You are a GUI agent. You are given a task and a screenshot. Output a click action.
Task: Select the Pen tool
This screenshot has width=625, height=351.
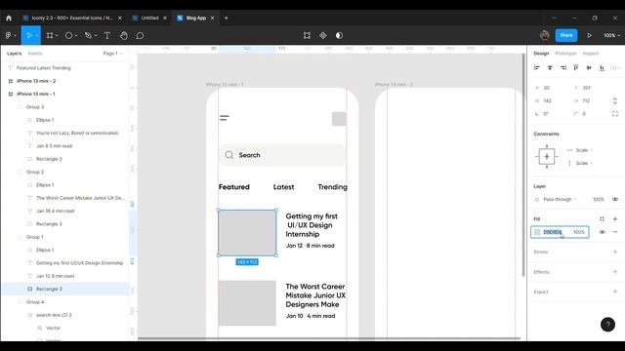point(88,35)
